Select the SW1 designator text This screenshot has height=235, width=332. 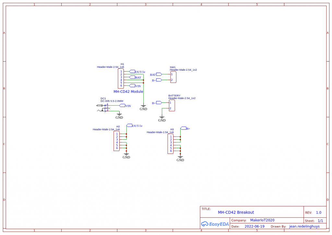tap(172, 67)
